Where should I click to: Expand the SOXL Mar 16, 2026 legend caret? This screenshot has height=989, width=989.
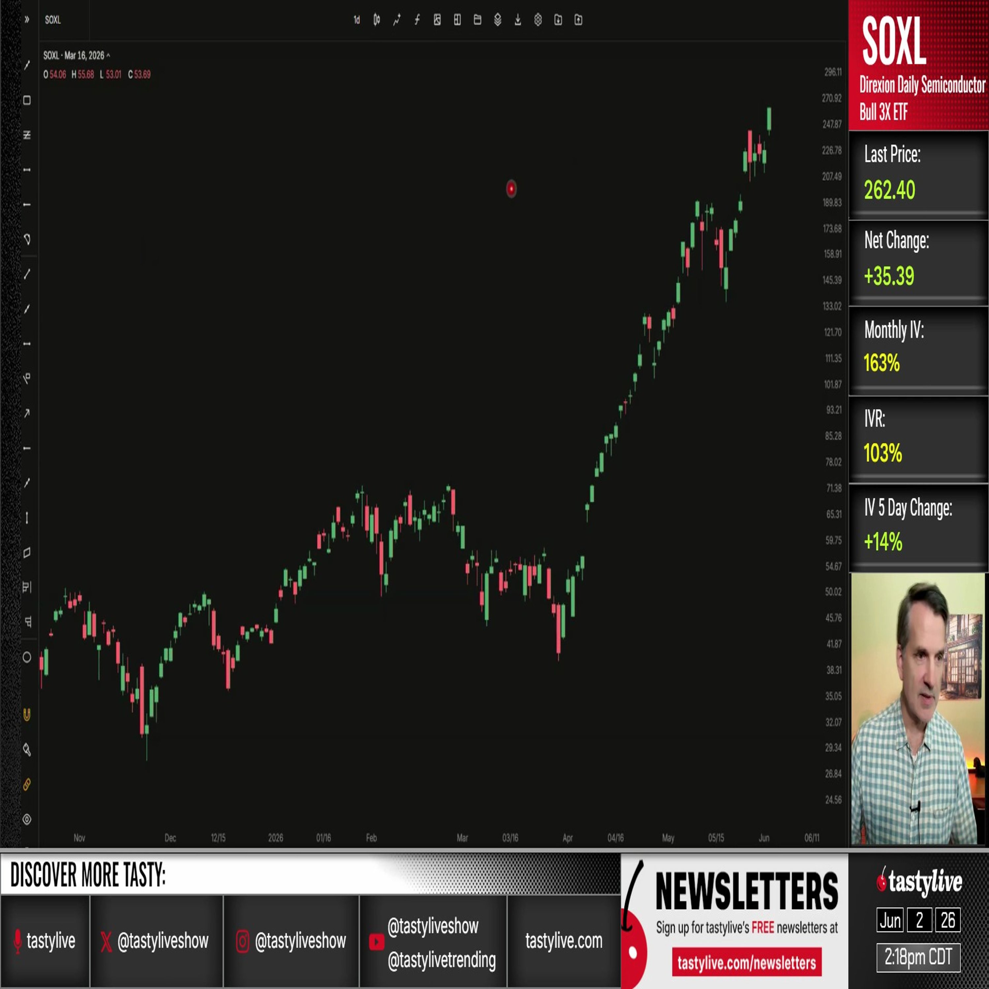pos(108,55)
